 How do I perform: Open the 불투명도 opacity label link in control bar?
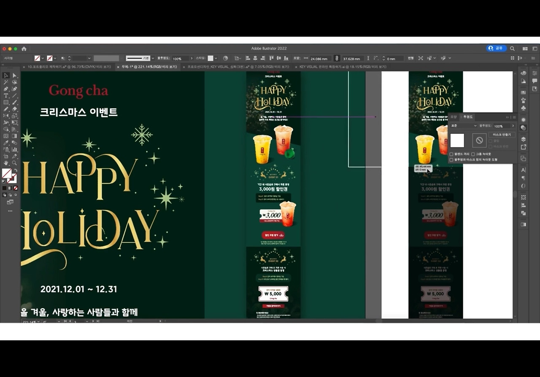pos(163,58)
